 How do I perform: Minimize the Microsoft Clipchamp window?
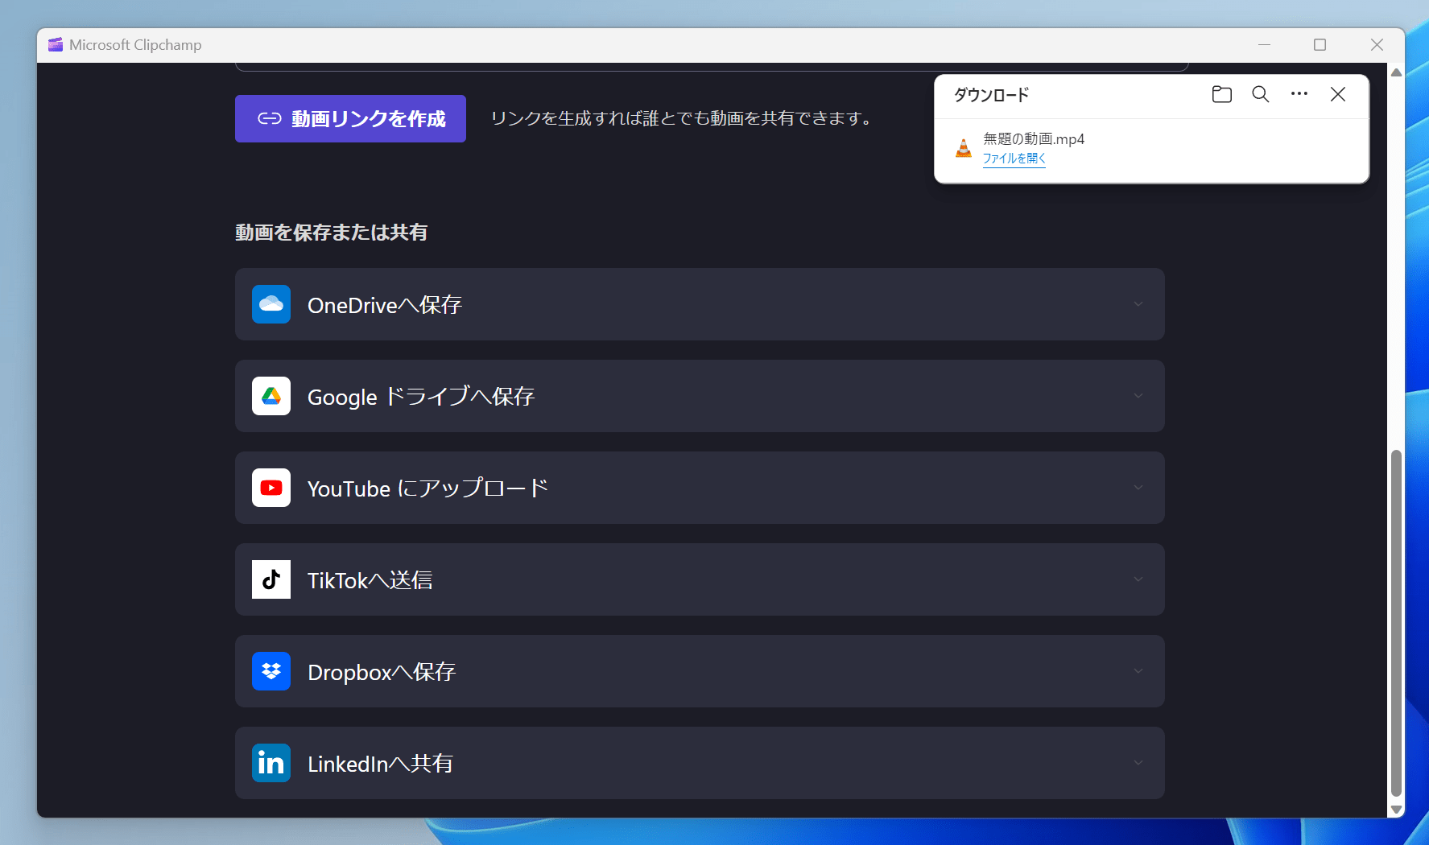coord(1265,45)
